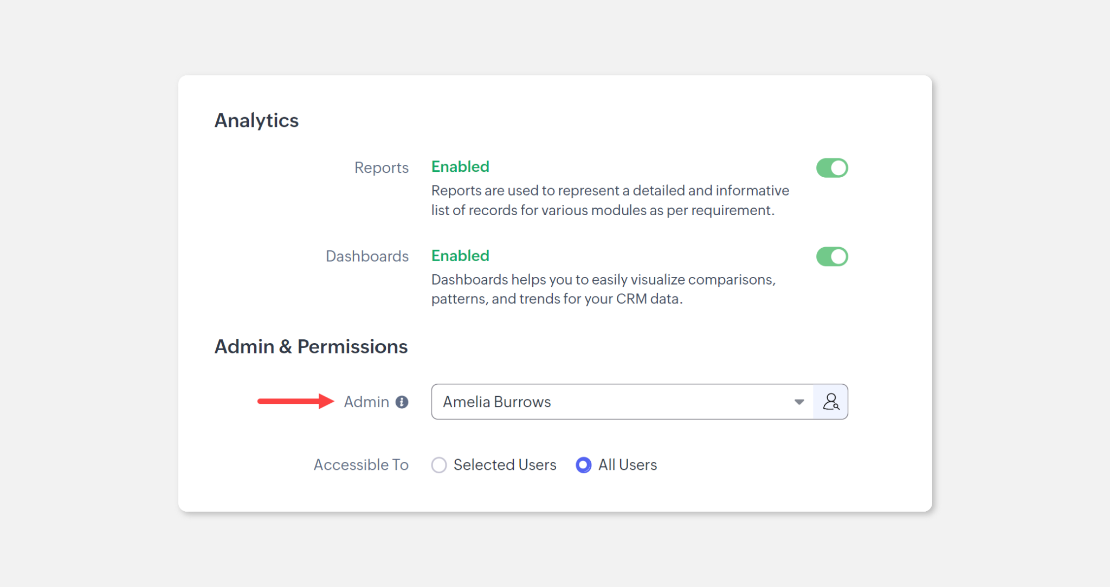Click the info icon next to Admin
This screenshot has width=1110, height=587.
pos(402,402)
